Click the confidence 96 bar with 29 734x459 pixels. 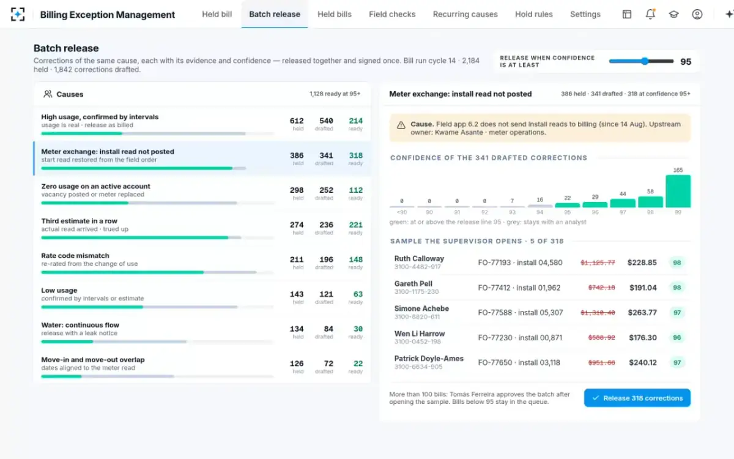[x=595, y=204]
